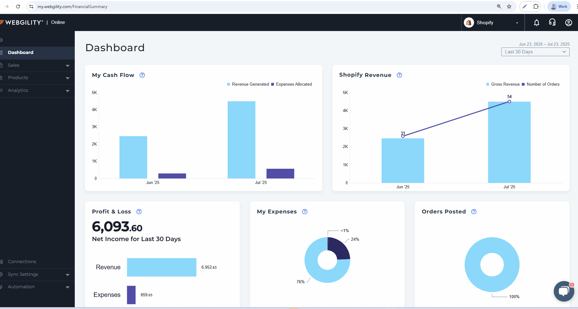Viewport: 578px width, 309px height.
Task: Open the Last 30 Days date range dropdown
Action: (535, 52)
